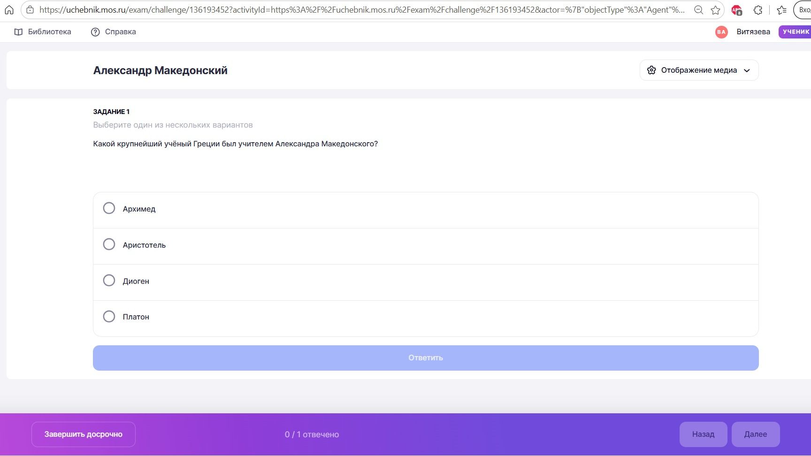Select the Аристотель radio option

(109, 244)
